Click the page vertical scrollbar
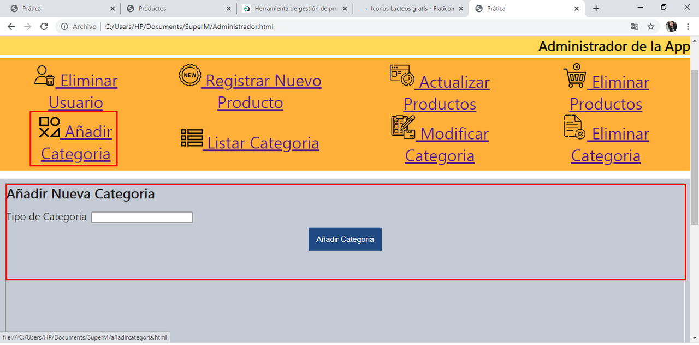 coord(695,147)
